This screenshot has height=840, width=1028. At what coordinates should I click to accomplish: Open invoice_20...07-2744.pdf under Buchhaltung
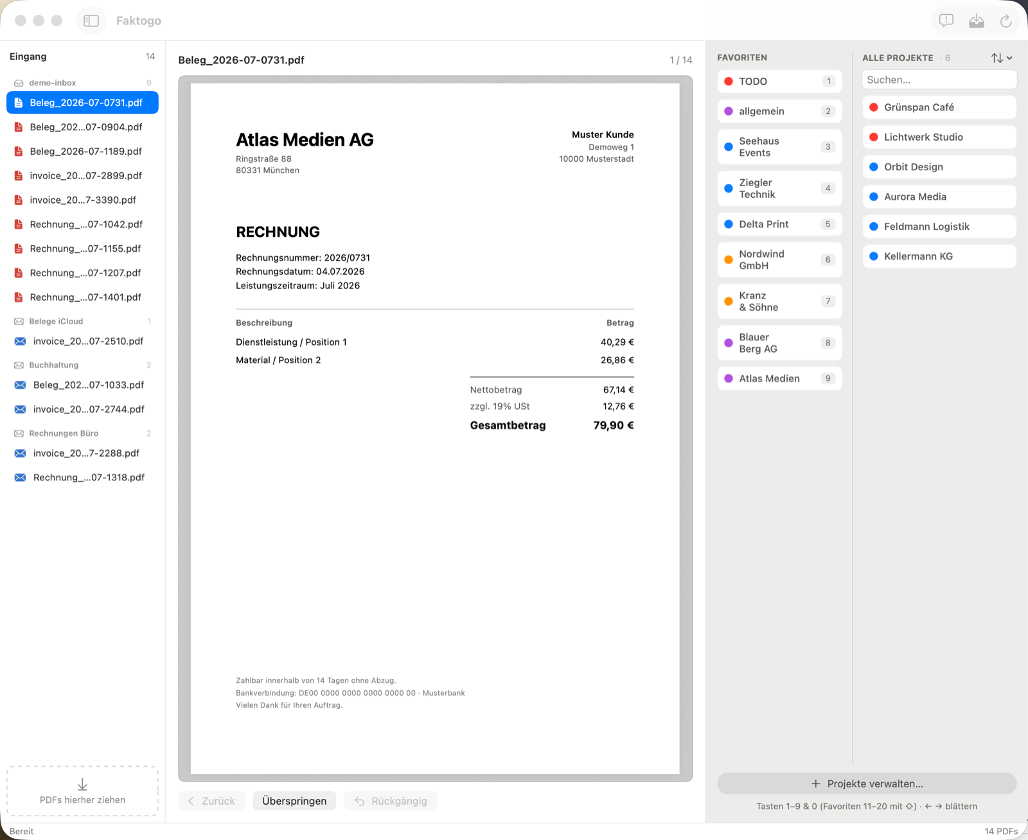coord(82,409)
